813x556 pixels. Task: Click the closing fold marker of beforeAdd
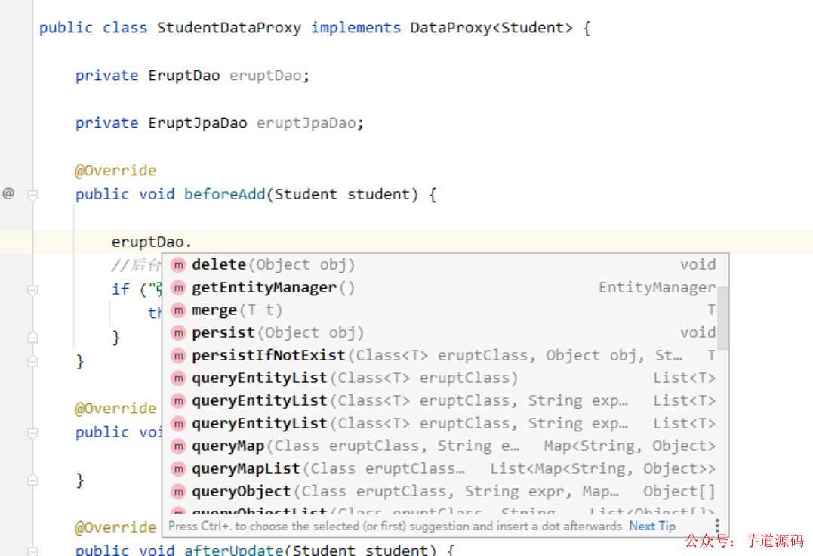click(x=32, y=361)
